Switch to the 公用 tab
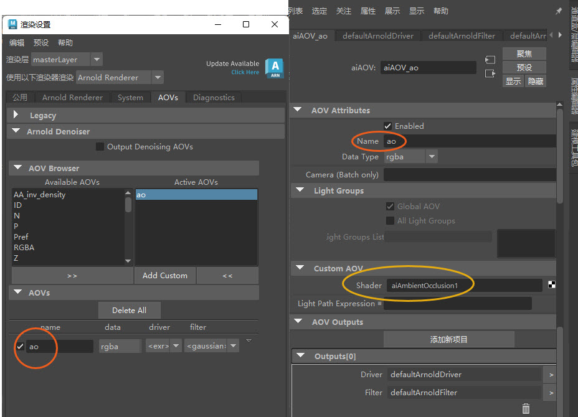 click(x=20, y=97)
